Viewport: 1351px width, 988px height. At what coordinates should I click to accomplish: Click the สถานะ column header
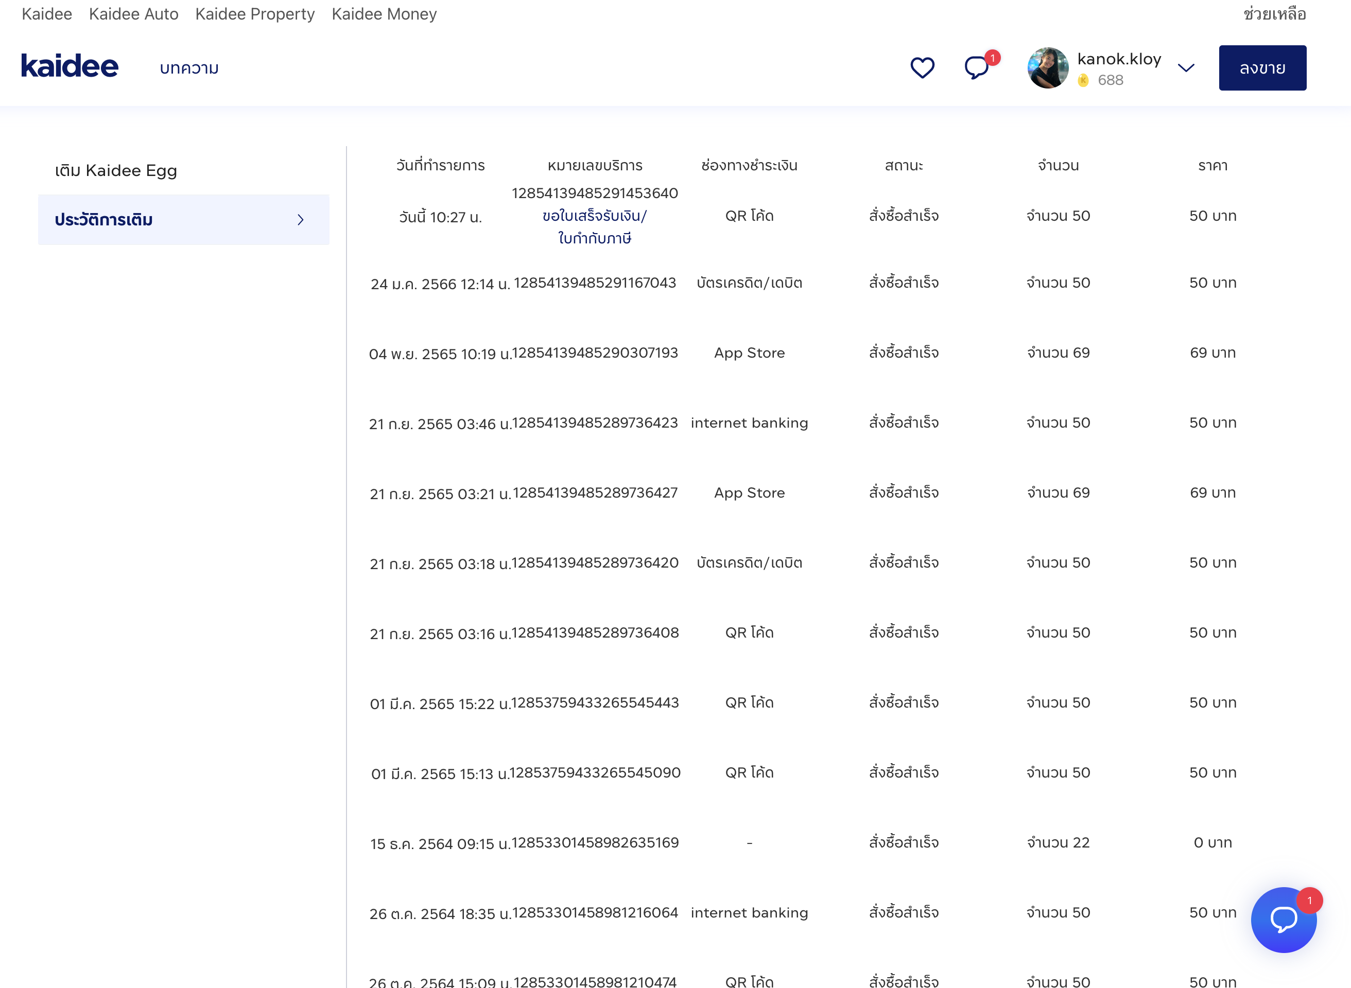tap(904, 165)
